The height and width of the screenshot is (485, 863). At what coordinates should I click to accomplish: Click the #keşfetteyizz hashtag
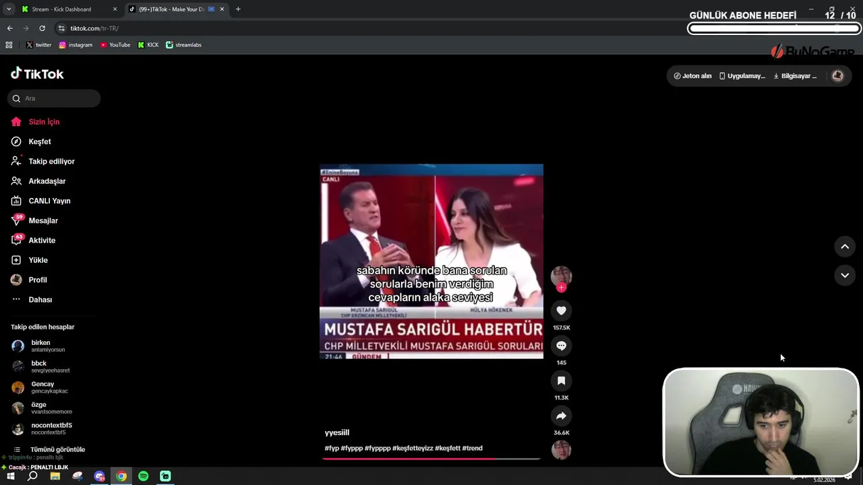tap(413, 448)
